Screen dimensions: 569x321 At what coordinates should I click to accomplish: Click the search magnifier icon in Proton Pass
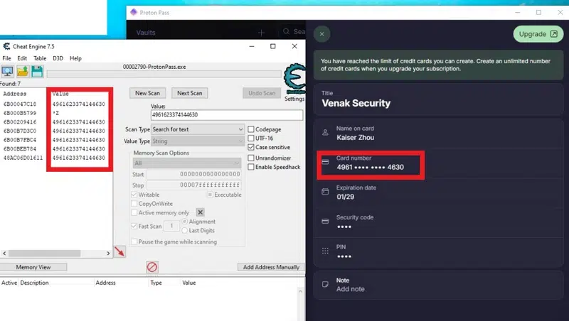(x=287, y=31)
